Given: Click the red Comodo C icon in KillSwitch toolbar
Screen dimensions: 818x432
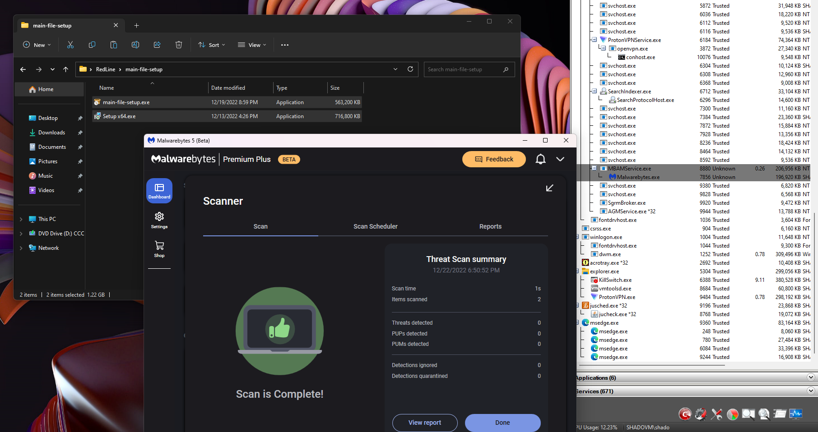Looking at the screenshot, I should point(685,414).
